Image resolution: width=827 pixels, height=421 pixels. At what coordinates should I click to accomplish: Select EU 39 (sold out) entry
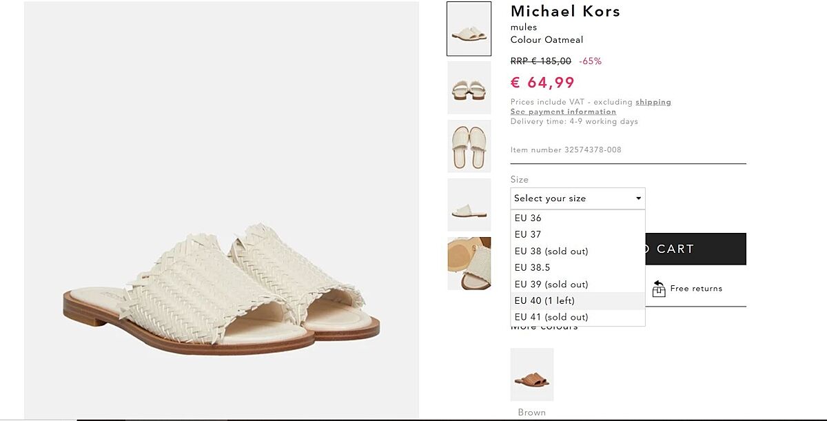(551, 285)
